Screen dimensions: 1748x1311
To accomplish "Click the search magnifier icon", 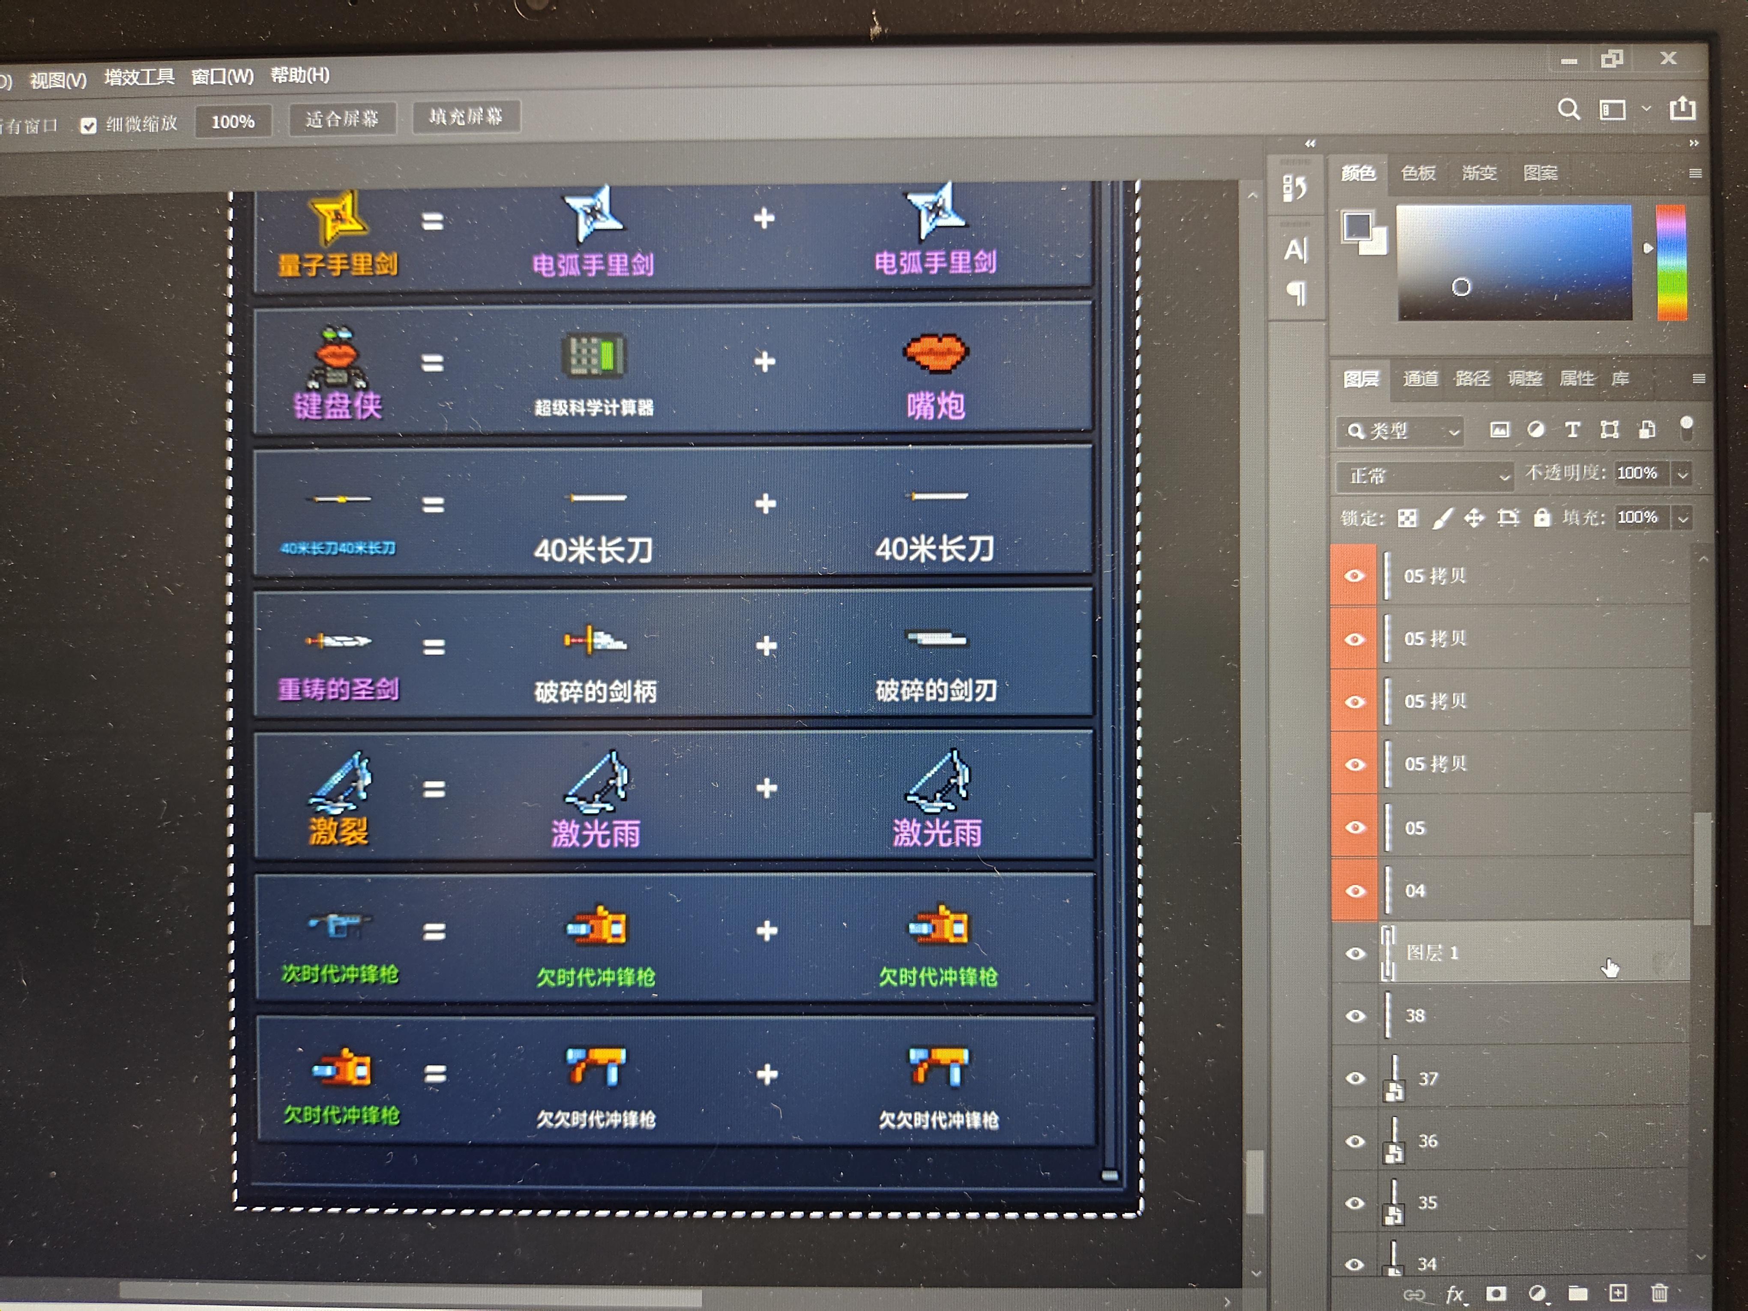I will 1568,109.
